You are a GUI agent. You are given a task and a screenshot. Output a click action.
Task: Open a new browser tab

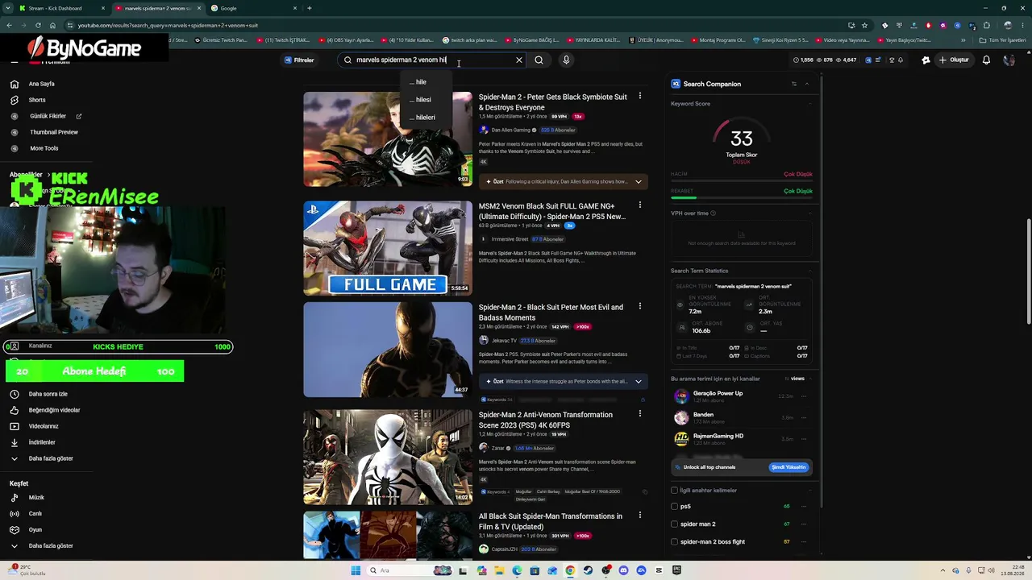(310, 8)
